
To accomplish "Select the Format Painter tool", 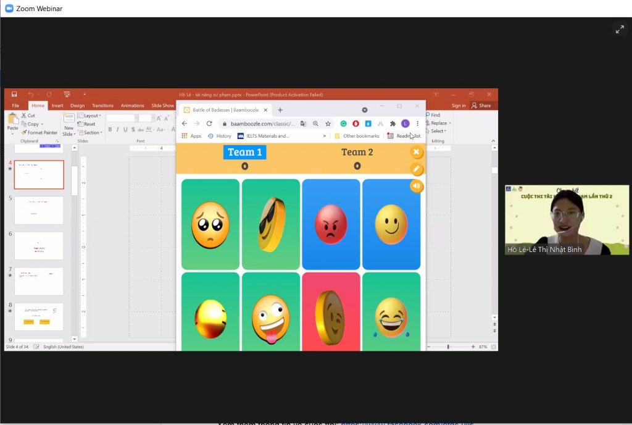I will [39, 132].
